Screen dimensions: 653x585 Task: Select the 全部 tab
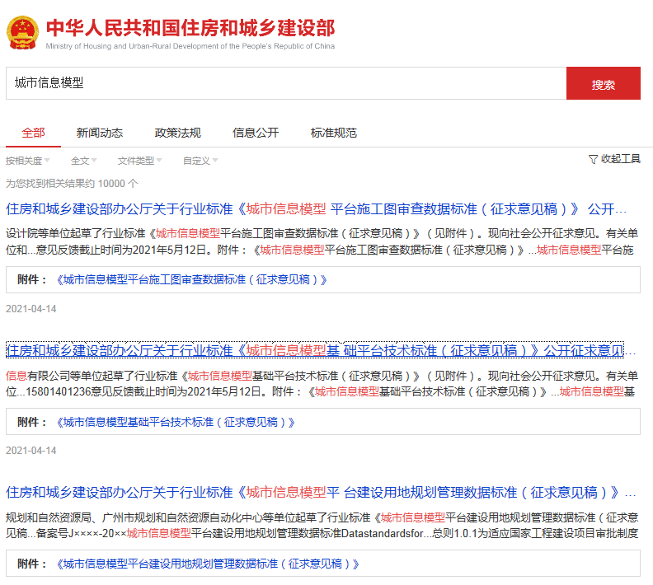[33, 133]
